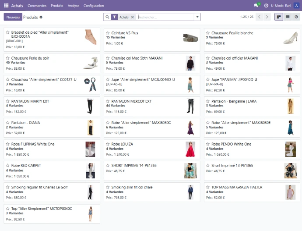Star the Robe LOUIZA product
The height and width of the screenshot is (231, 302).
point(108,144)
